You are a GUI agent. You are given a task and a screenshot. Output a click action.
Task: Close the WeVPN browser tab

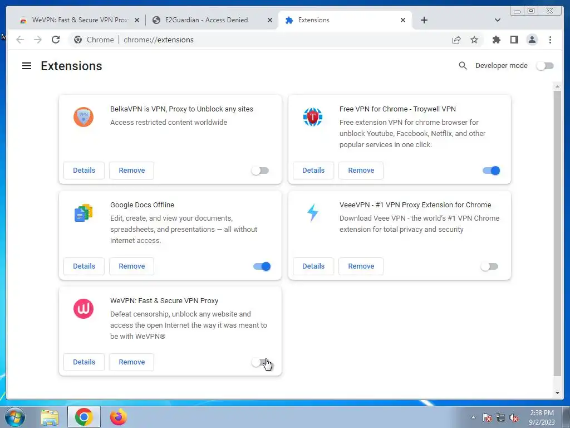pyautogui.click(x=137, y=21)
